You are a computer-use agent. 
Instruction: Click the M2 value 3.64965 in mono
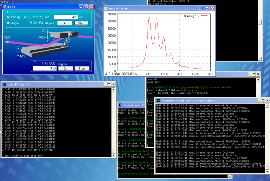click(48, 64)
